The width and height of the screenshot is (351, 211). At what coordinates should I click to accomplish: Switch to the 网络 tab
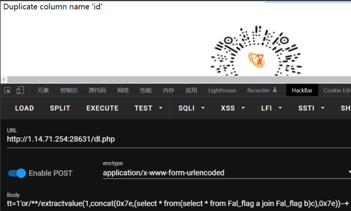click(x=123, y=90)
